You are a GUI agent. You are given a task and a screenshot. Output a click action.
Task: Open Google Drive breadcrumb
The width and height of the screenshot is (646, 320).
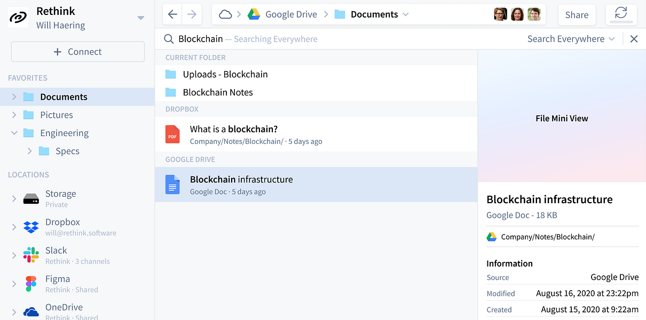pos(291,14)
